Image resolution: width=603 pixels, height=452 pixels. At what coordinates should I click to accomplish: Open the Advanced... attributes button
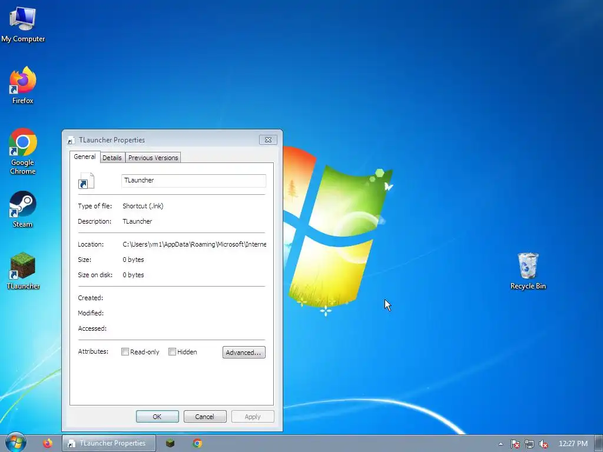point(244,352)
